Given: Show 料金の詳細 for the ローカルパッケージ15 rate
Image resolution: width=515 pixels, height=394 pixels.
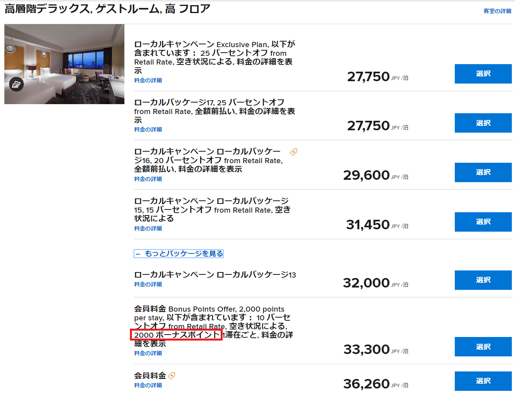Looking at the screenshot, I should click(x=148, y=228).
